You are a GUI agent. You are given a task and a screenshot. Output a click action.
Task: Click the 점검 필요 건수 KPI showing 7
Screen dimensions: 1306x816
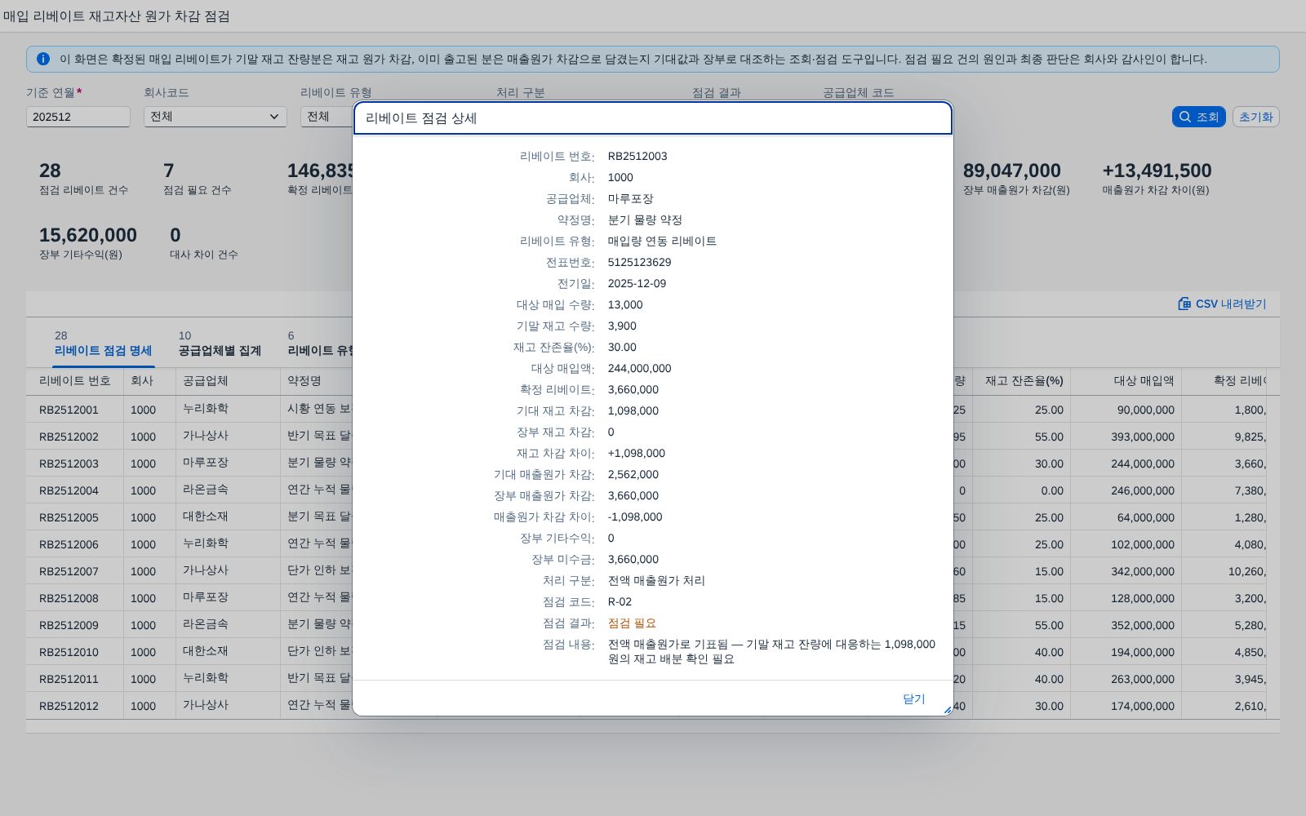coord(197,179)
